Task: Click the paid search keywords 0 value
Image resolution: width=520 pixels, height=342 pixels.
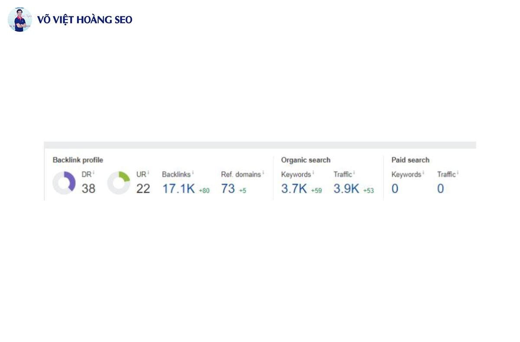Action: tap(395, 189)
